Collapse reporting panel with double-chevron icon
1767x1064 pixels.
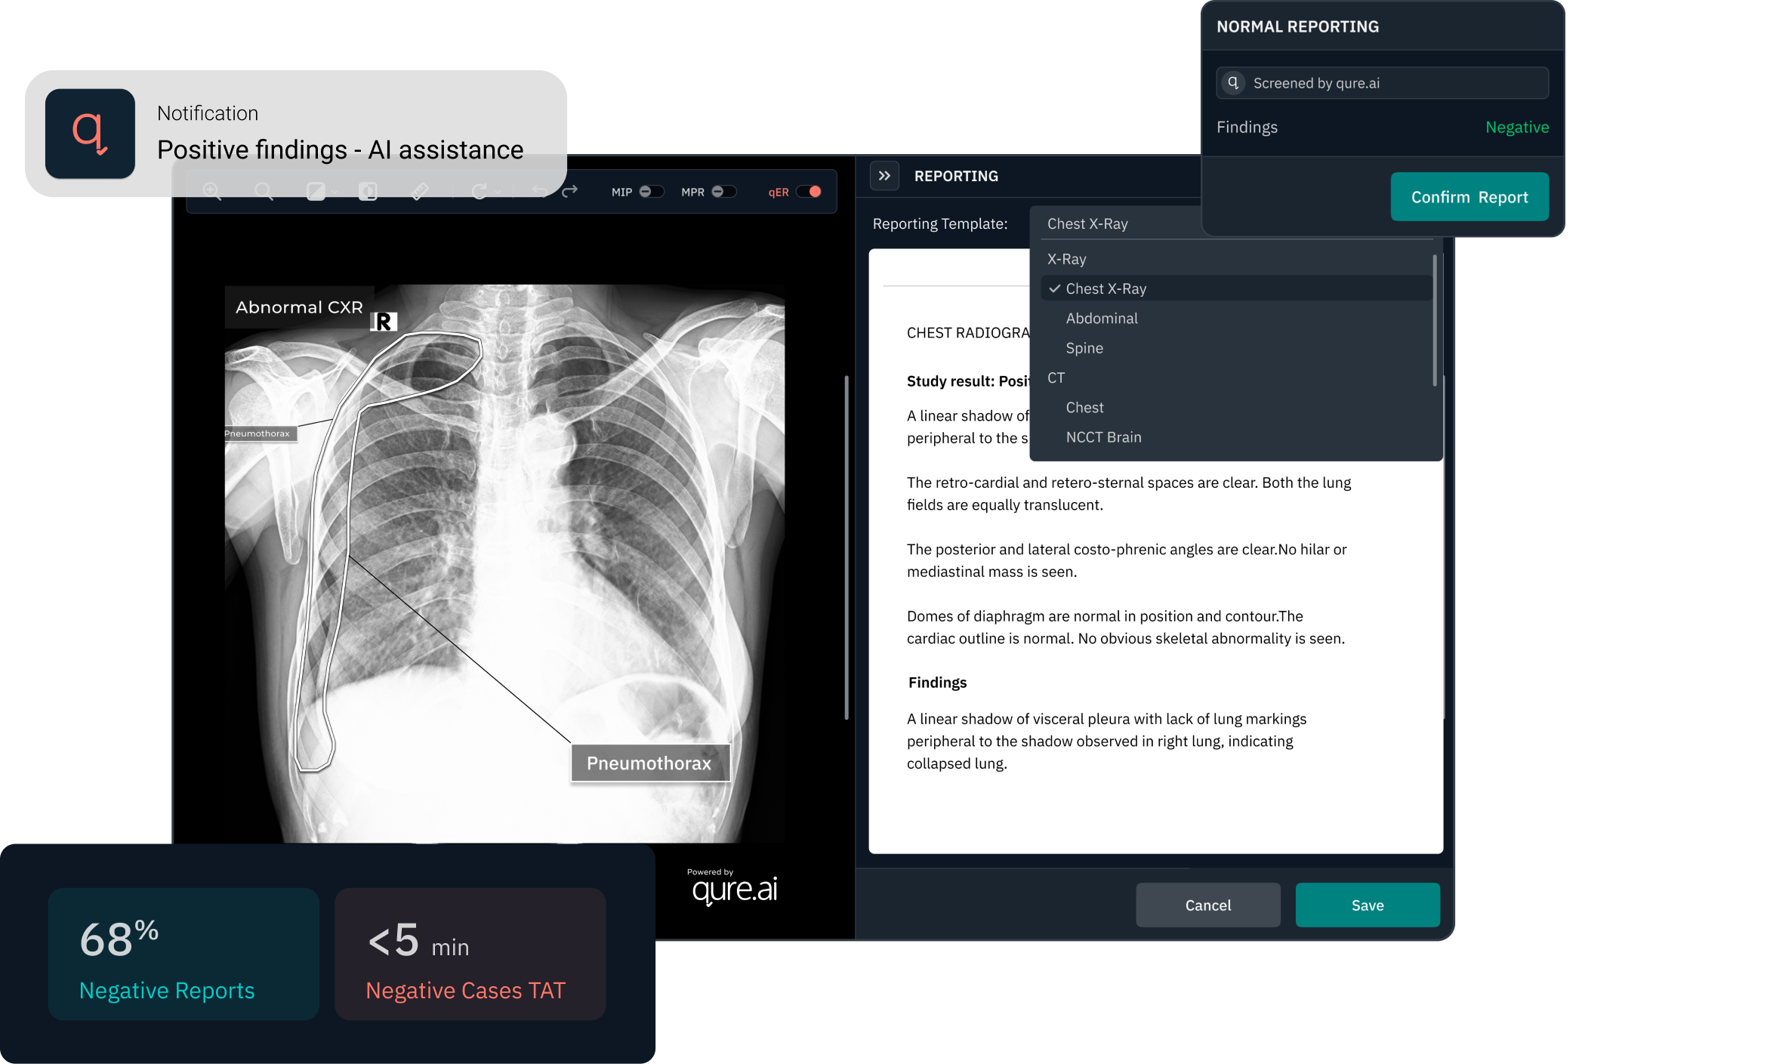(x=884, y=176)
